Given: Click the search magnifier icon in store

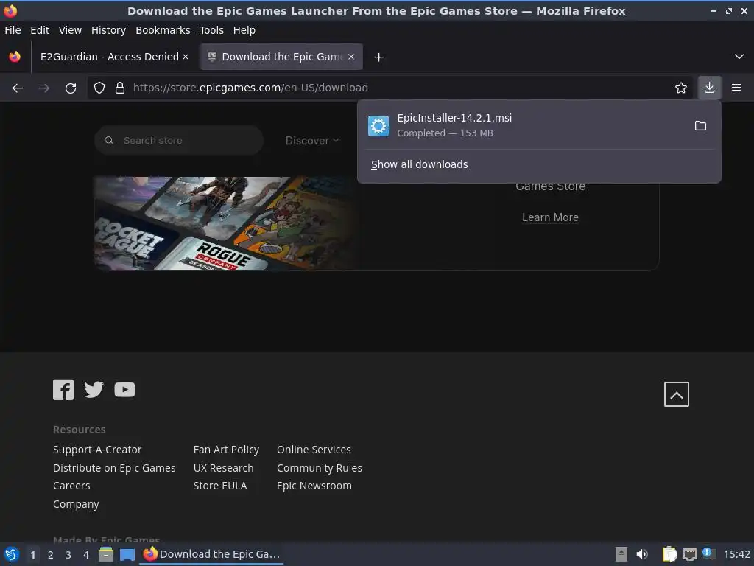Looking at the screenshot, I should tap(109, 141).
